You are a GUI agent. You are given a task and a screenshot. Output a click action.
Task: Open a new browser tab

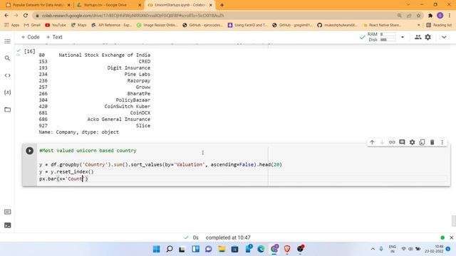[x=222, y=5]
